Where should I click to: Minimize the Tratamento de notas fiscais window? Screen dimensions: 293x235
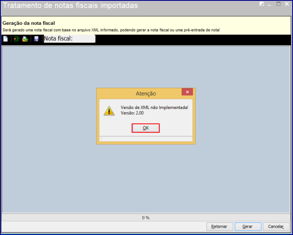269,4
